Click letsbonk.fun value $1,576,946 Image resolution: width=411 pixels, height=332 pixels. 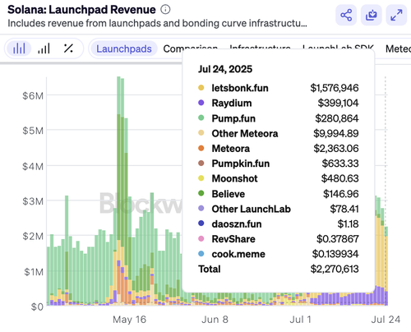(335, 88)
